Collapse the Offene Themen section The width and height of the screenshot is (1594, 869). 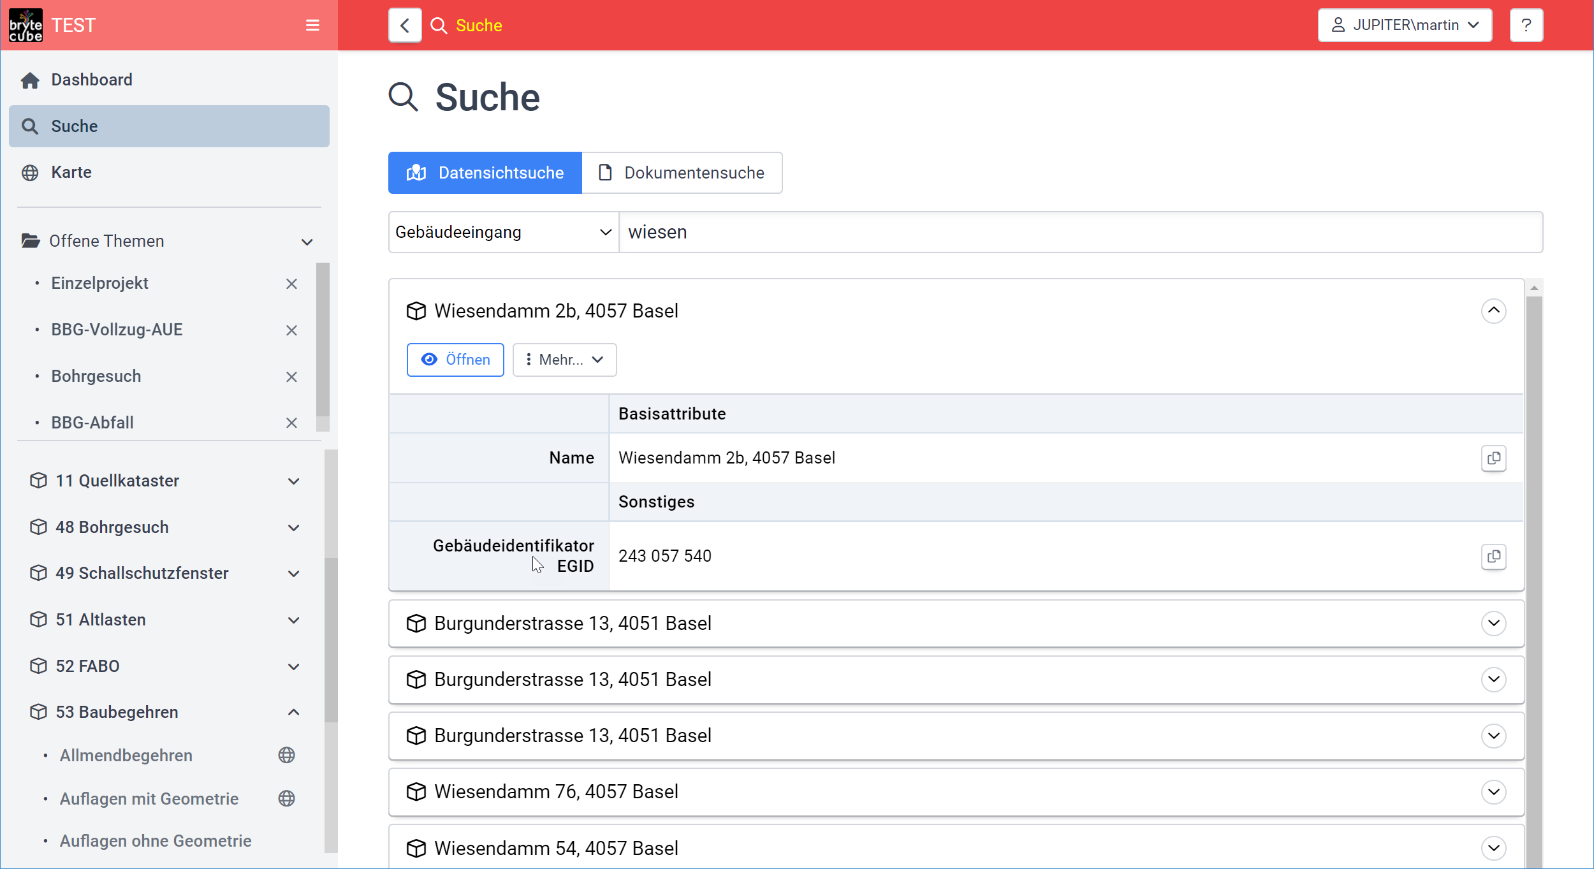307,242
